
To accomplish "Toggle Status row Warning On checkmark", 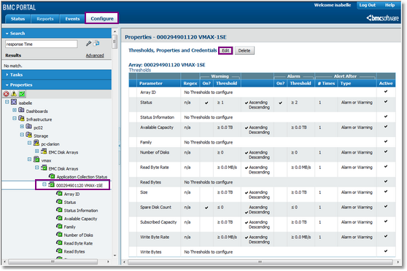I will pos(206,103).
